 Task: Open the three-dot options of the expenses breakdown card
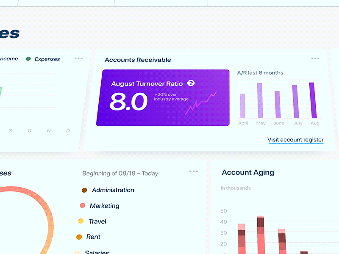194,171
